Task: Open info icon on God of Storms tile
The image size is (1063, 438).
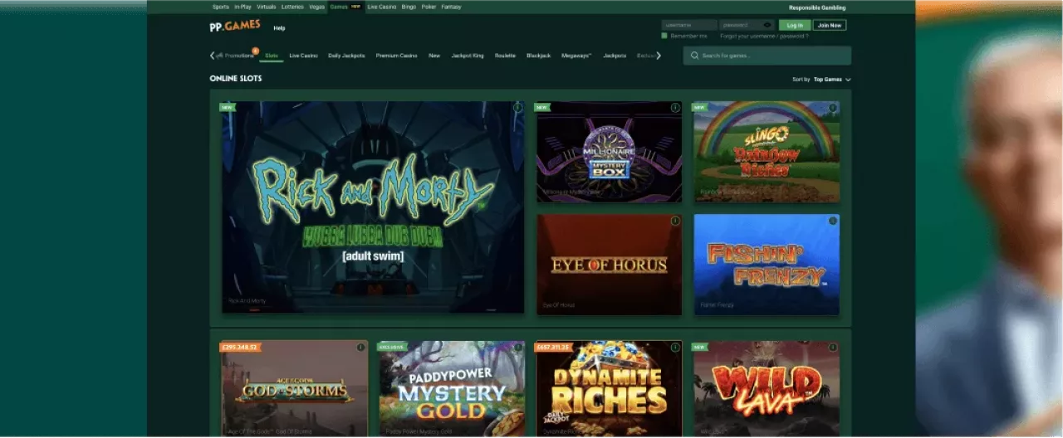Action: [360, 347]
